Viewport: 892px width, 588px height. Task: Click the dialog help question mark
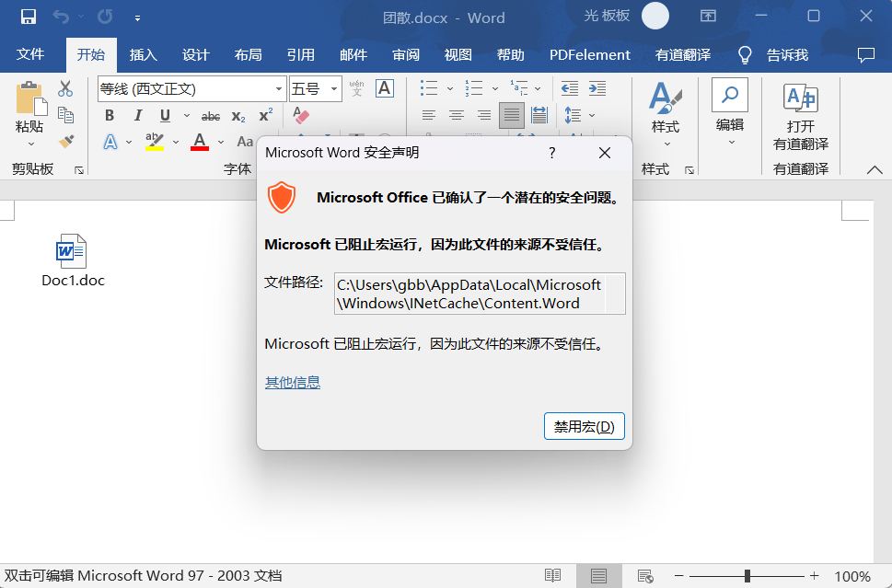point(551,153)
